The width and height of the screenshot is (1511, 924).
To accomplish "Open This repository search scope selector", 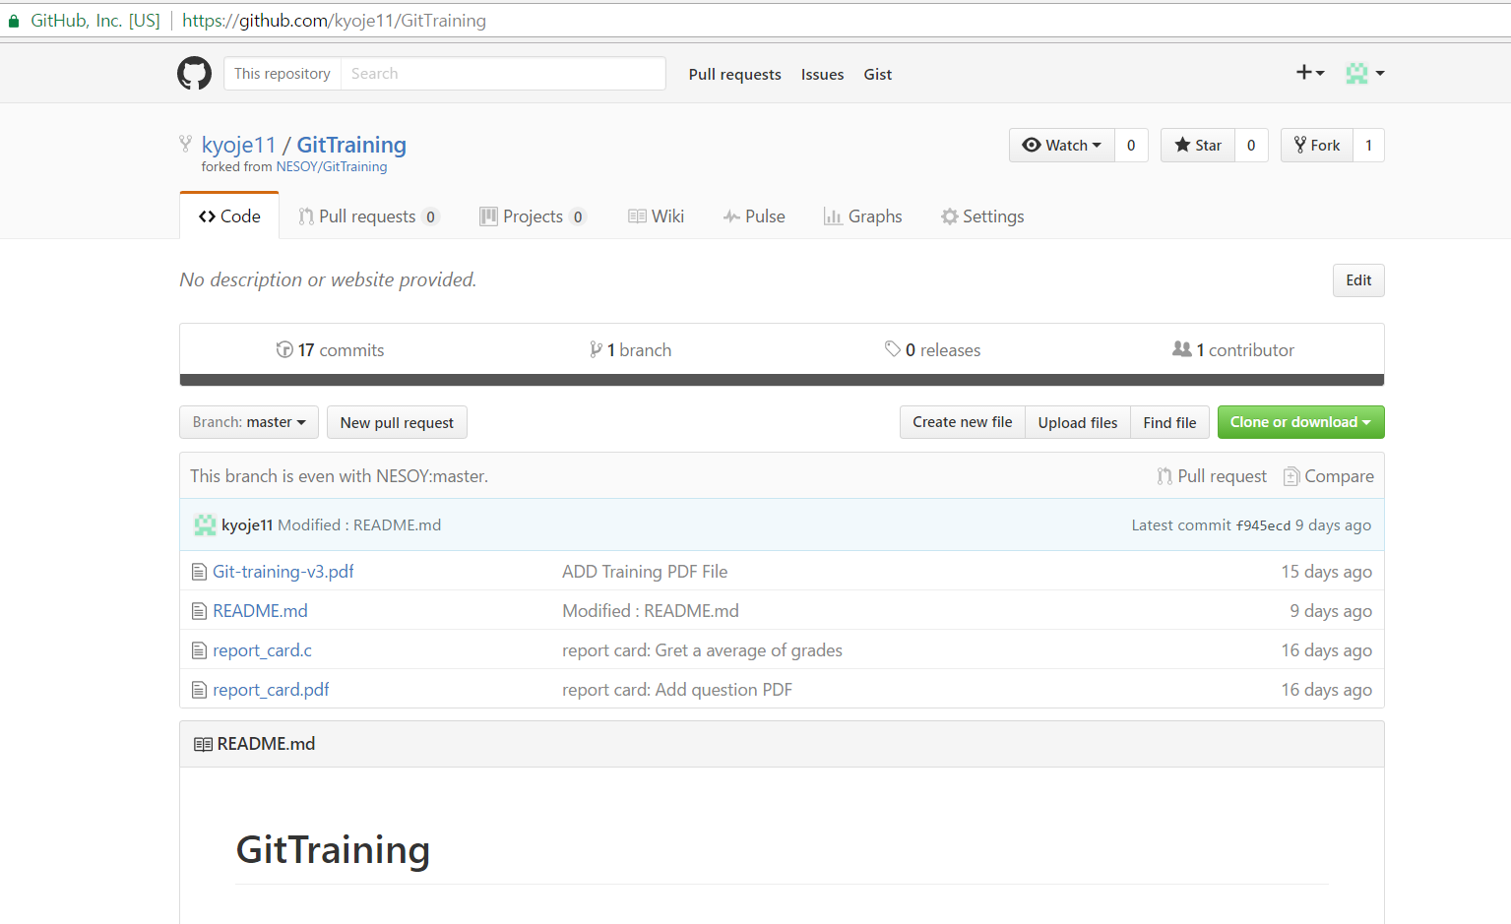I will pos(283,74).
